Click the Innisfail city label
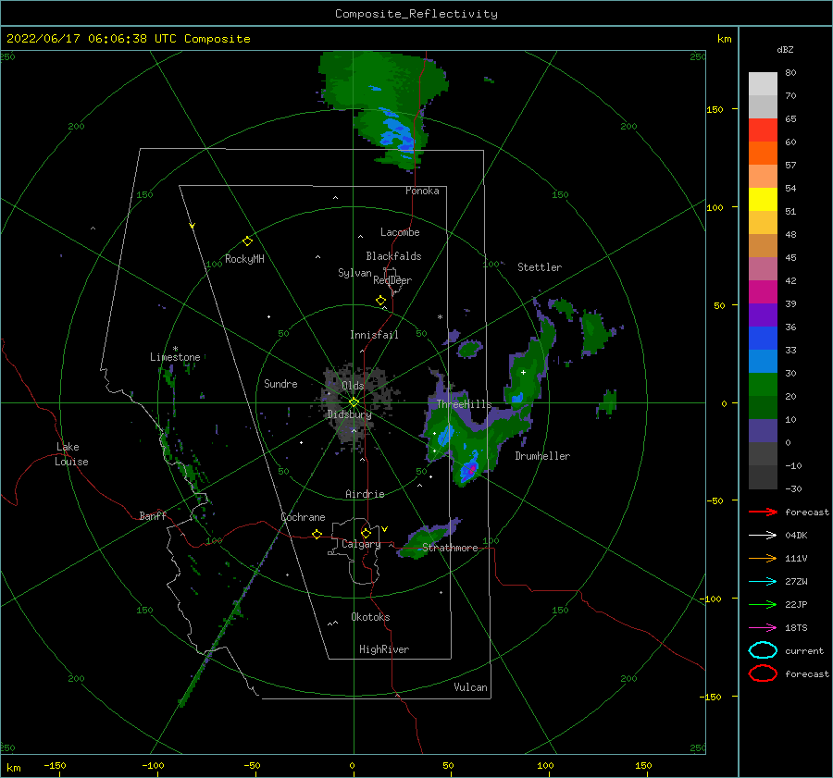 374,335
